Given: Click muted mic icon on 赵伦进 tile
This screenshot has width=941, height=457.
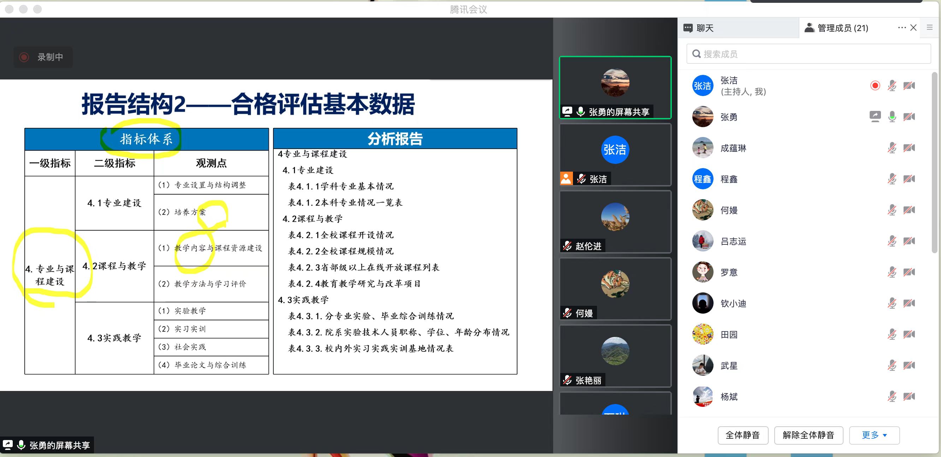Looking at the screenshot, I should [x=567, y=246].
